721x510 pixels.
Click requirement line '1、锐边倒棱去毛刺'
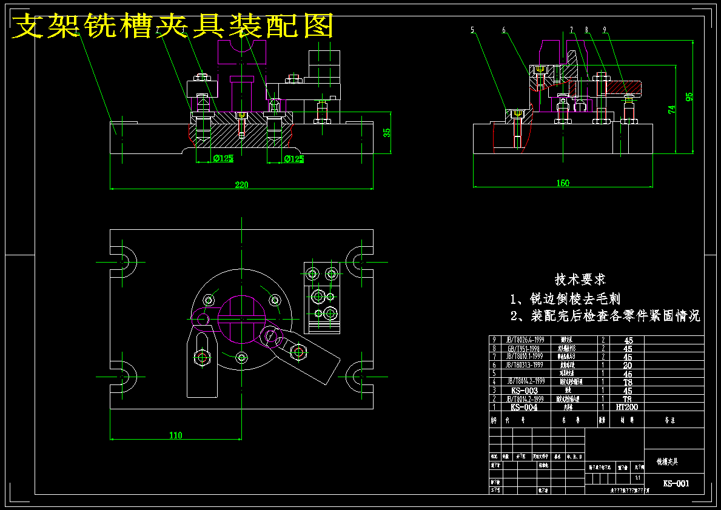coord(565,299)
